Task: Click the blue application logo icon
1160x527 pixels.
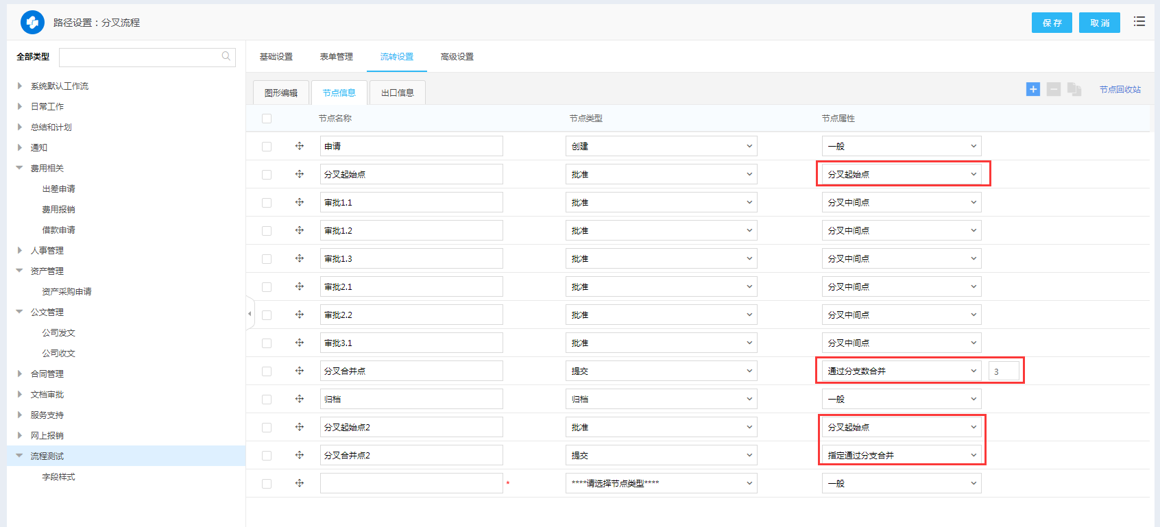Action: [x=32, y=23]
